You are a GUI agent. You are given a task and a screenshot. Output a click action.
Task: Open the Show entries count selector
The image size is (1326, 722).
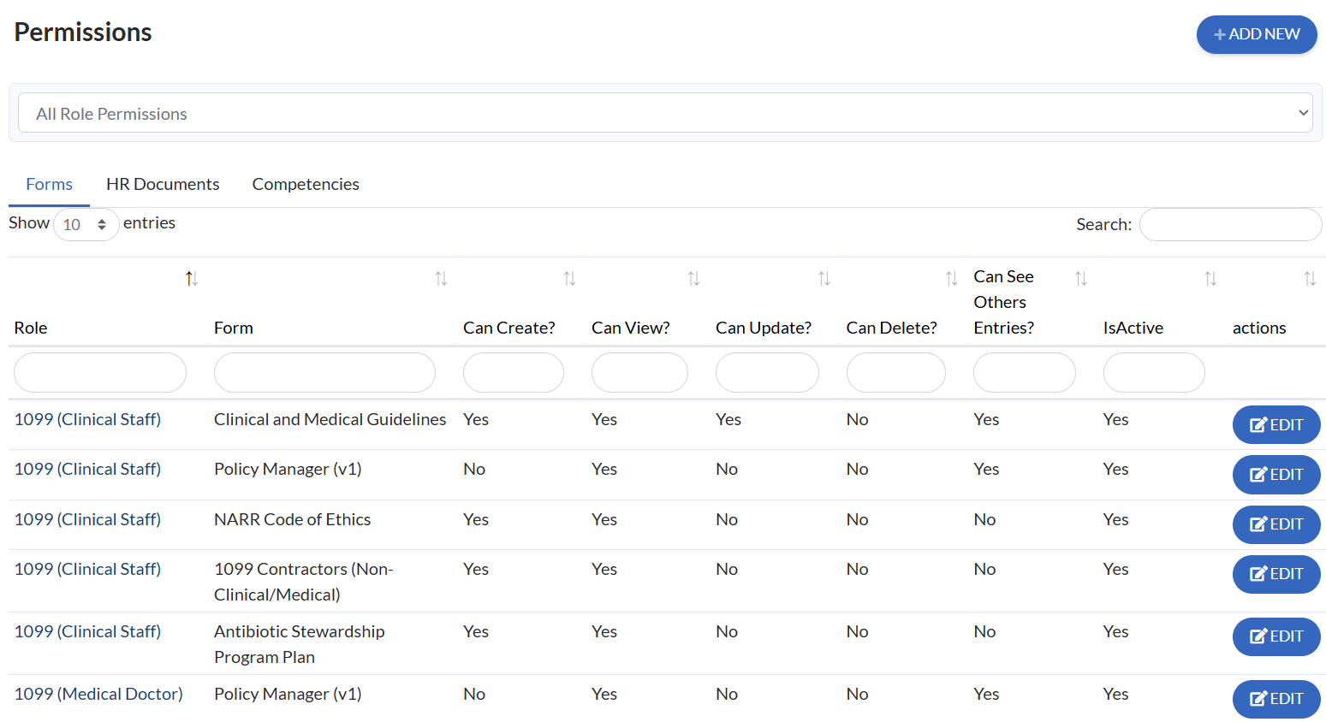[x=86, y=225]
